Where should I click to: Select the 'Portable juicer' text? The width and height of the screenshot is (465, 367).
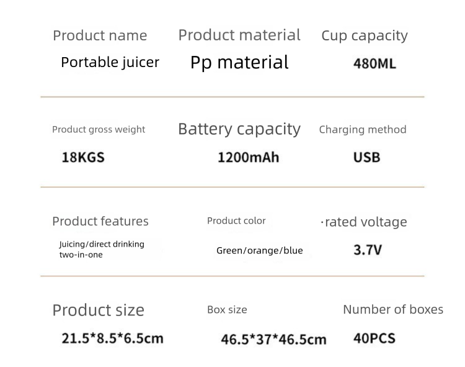click(110, 62)
